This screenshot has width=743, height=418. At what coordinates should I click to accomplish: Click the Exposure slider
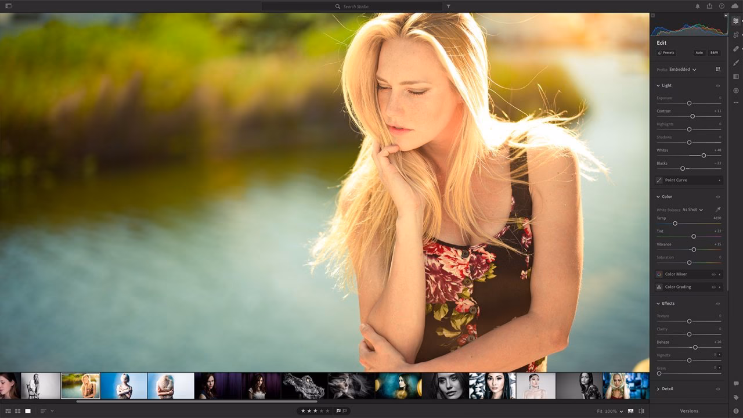pyautogui.click(x=689, y=103)
